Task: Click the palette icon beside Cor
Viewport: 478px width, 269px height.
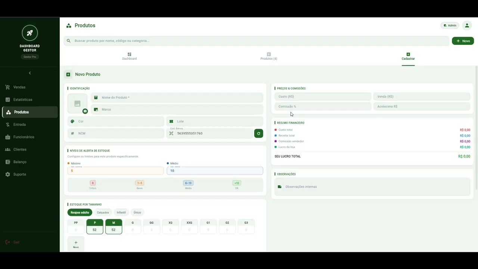Action: 72,121
